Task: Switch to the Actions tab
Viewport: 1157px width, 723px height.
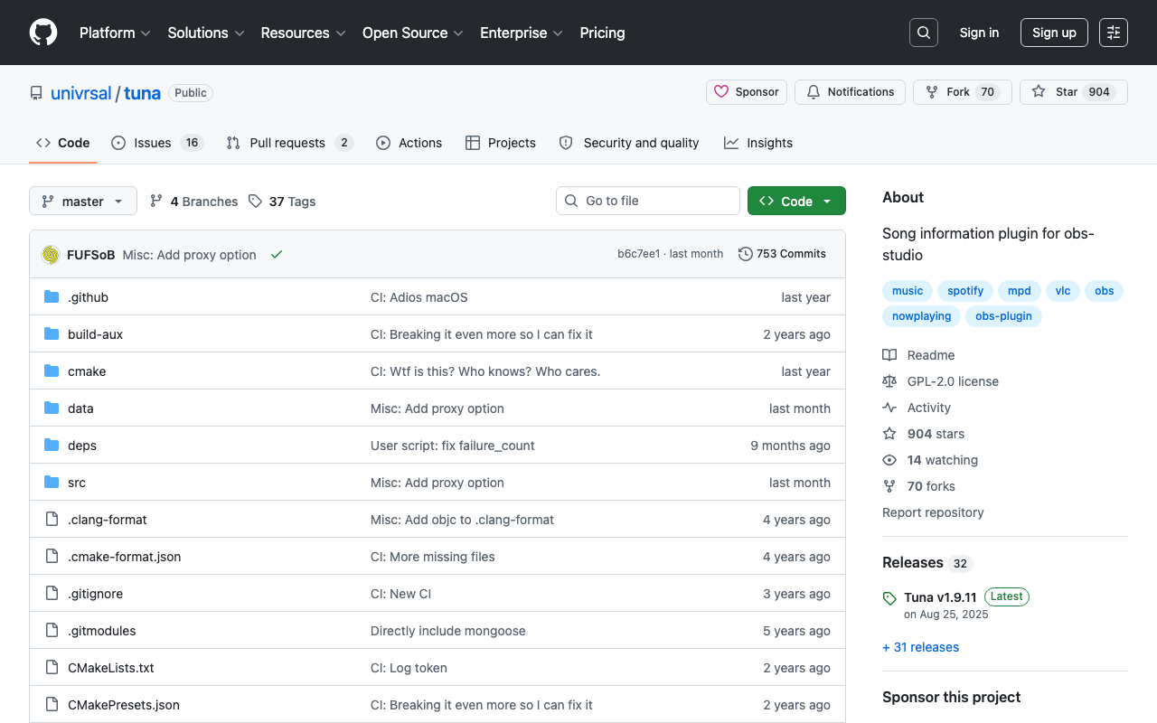Action: pos(409,143)
